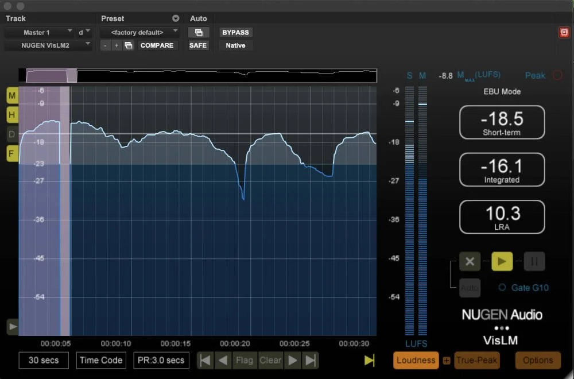Open the NUGEN VisLM2 plugin selector
Viewport: 574px width, 379px height.
tap(48, 45)
